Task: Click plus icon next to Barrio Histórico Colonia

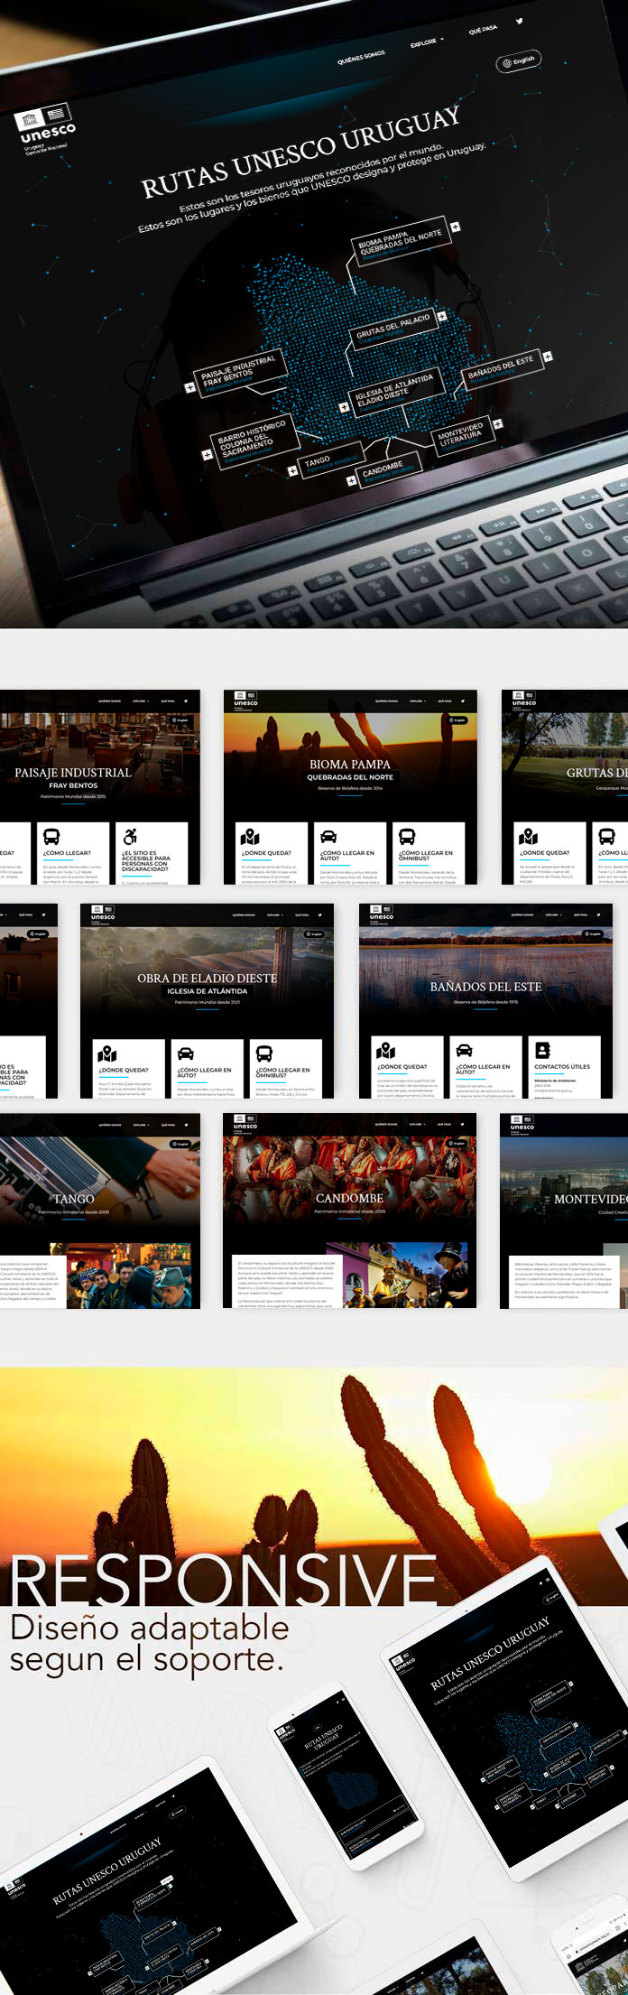Action: click(x=207, y=454)
